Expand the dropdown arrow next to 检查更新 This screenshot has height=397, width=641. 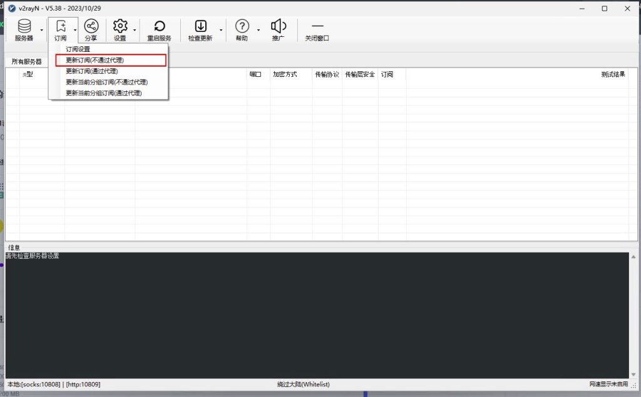(x=221, y=30)
